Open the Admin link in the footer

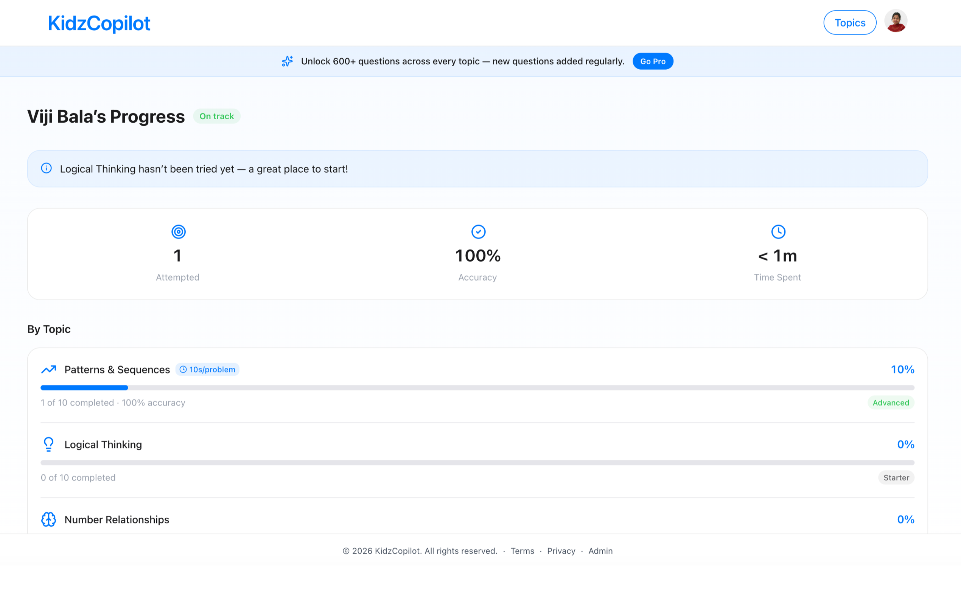point(600,551)
